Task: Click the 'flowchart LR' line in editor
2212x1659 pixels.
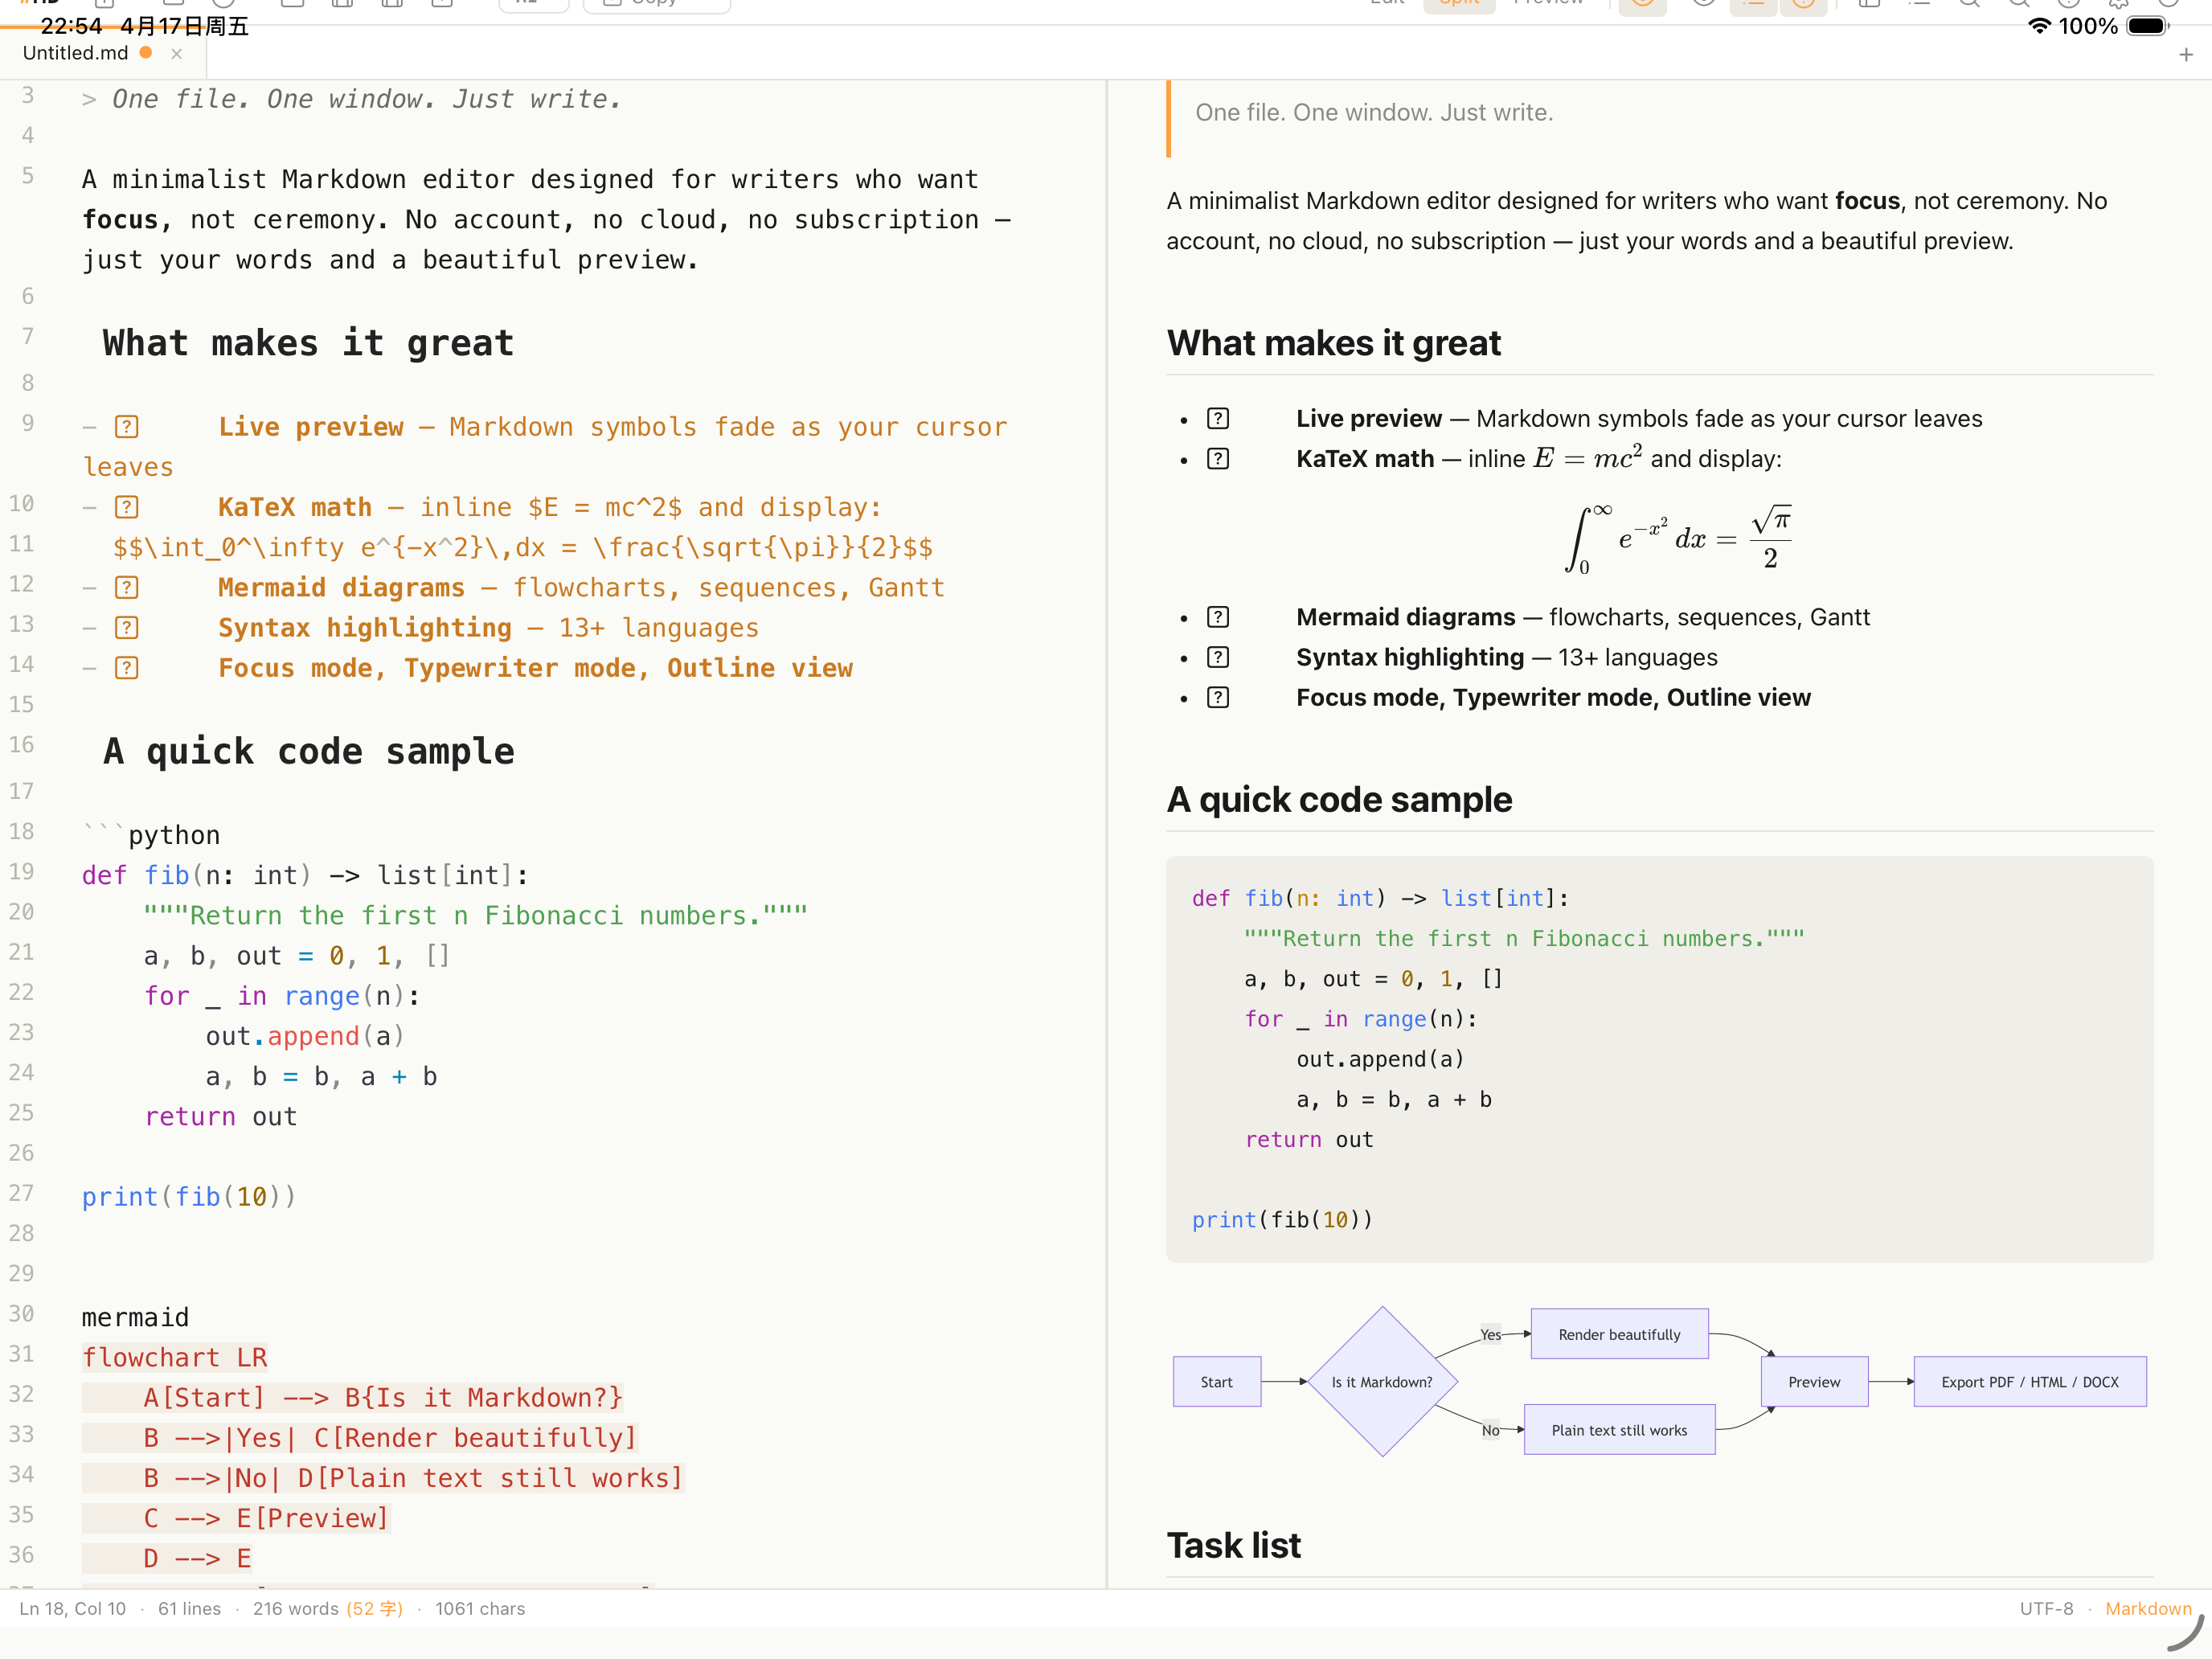Action: pos(175,1357)
